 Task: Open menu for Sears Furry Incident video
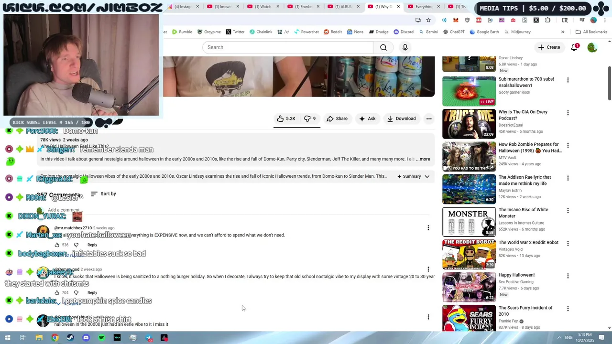pos(568,309)
